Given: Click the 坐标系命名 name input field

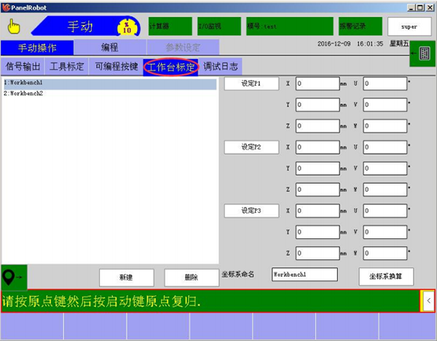Looking at the screenshot, I should [304, 275].
